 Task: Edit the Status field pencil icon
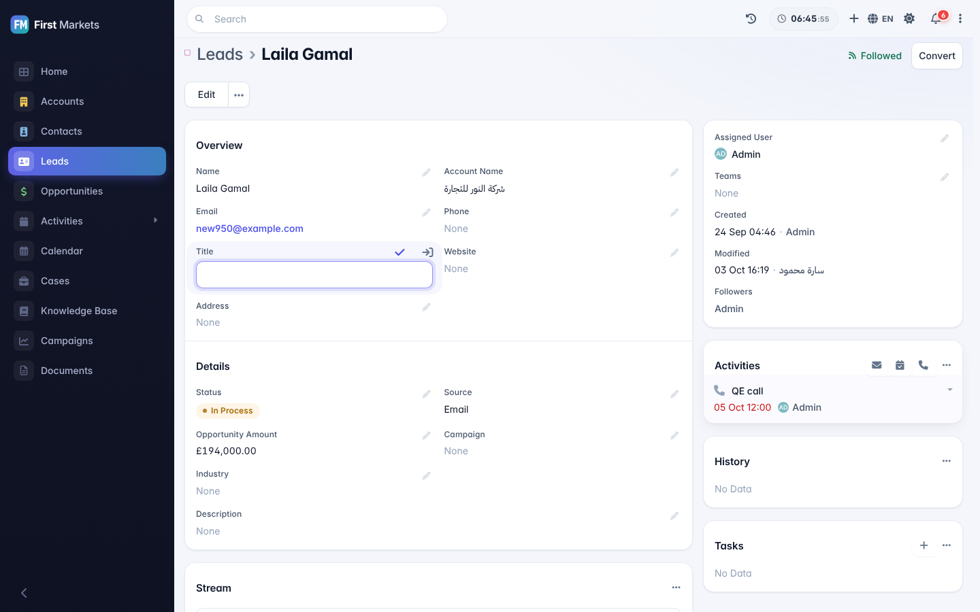tap(426, 394)
